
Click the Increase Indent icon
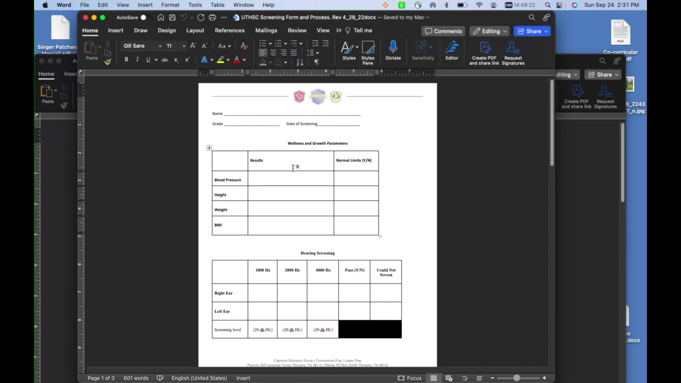pyautogui.click(x=326, y=43)
